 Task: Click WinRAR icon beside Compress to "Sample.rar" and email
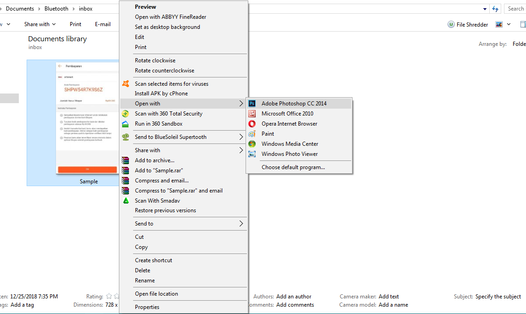[125, 191]
